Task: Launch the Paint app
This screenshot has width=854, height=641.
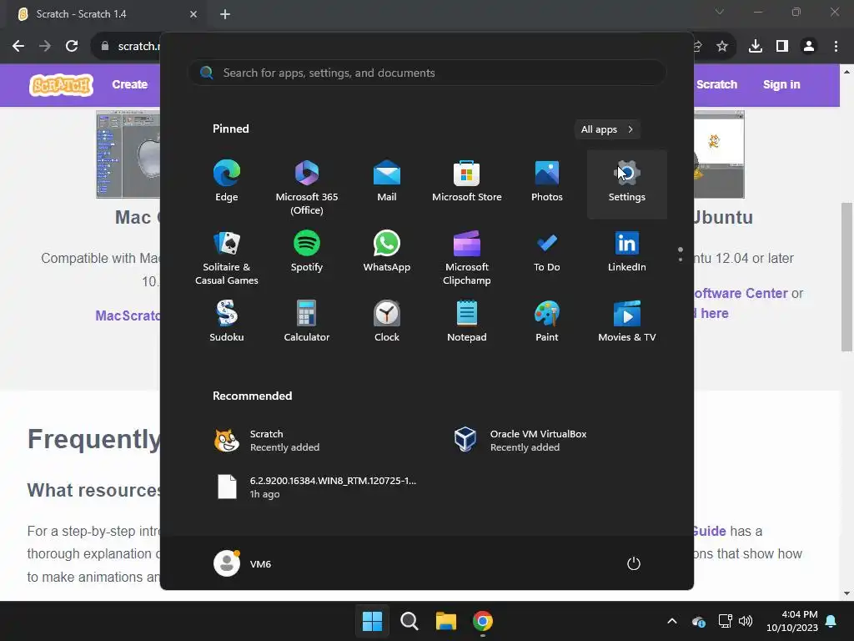Action: (x=547, y=321)
